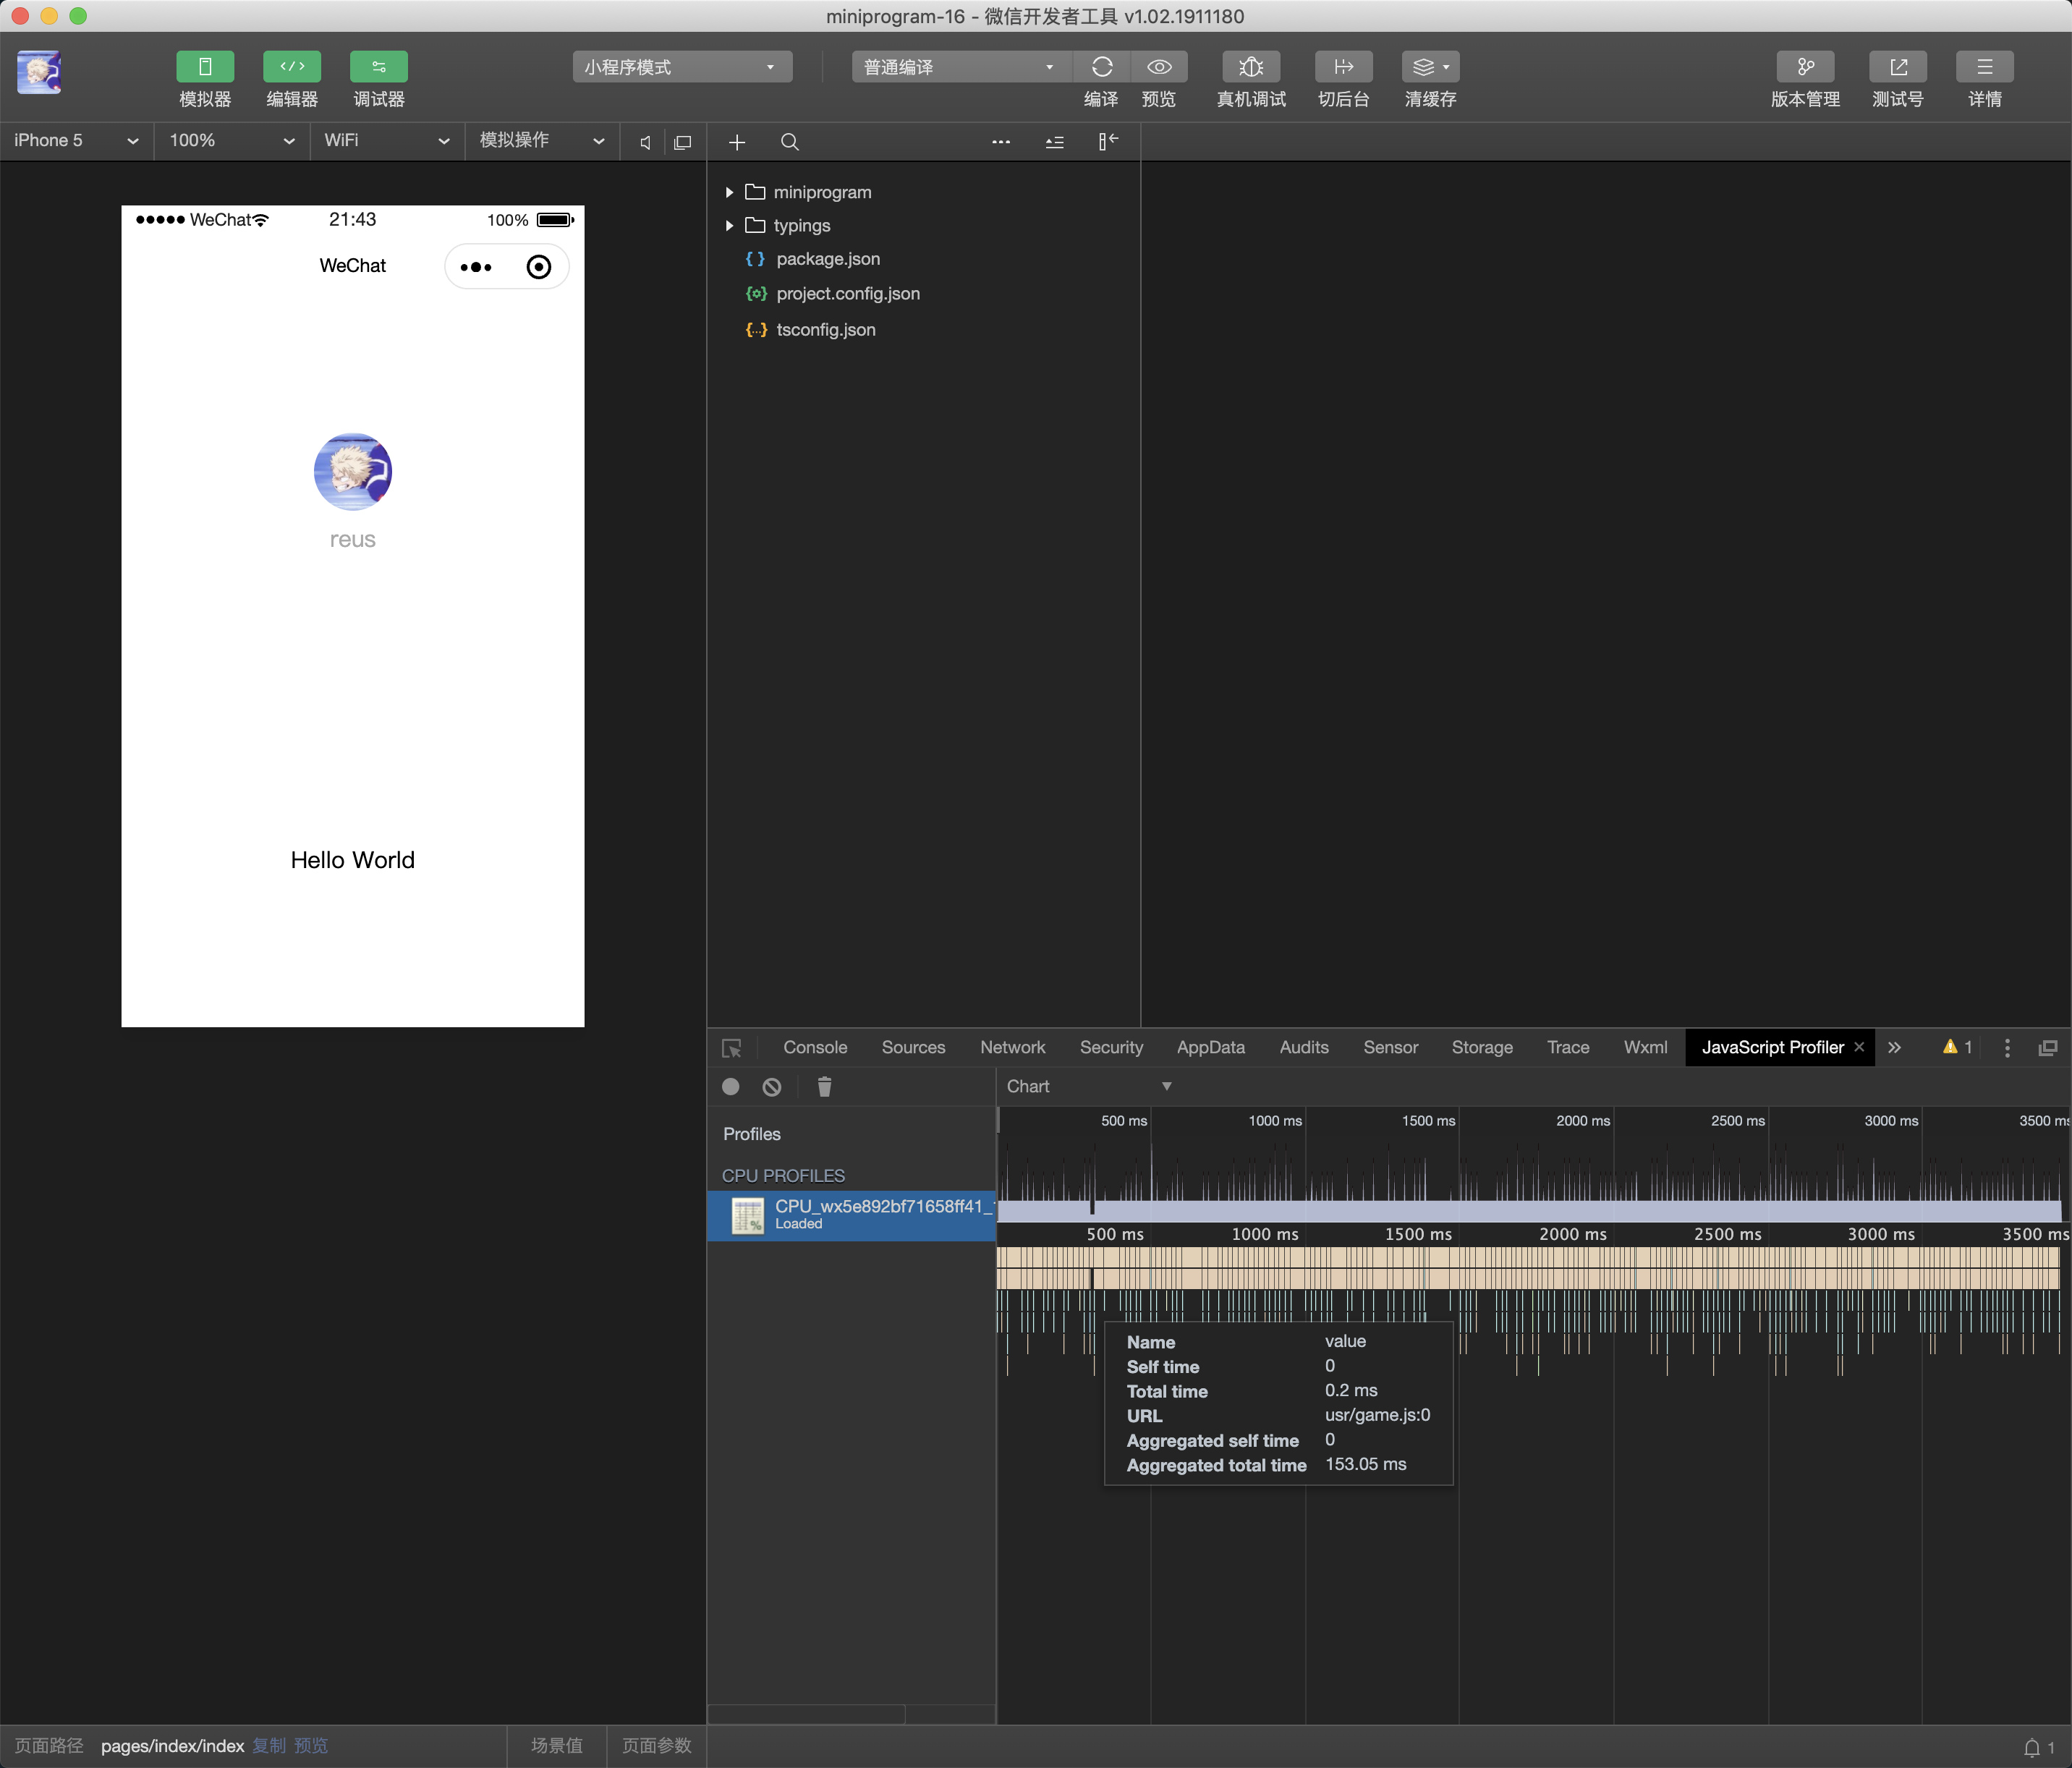2072x1768 pixels.
Task: Click 页面参数 in the bottom bar
Action: click(657, 1746)
